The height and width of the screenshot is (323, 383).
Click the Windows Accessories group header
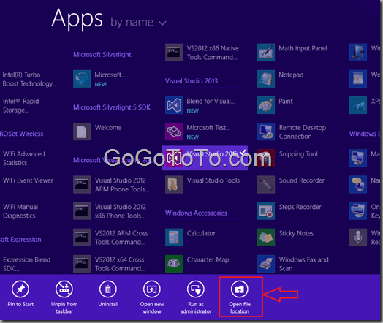click(x=196, y=213)
